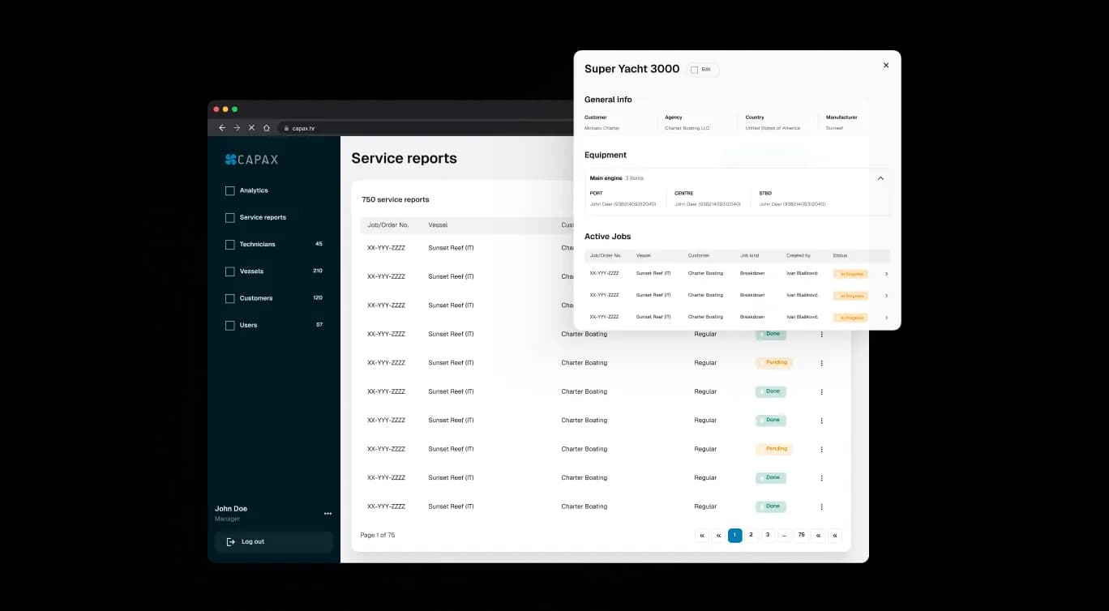Click the back navigation arrow in the browser toolbar
1109x611 pixels.
(221, 127)
